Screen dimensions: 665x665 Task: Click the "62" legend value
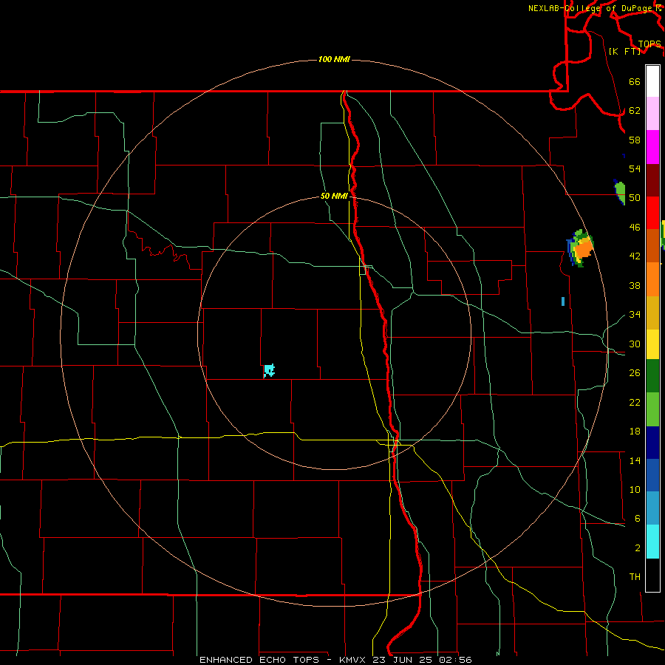(x=635, y=110)
